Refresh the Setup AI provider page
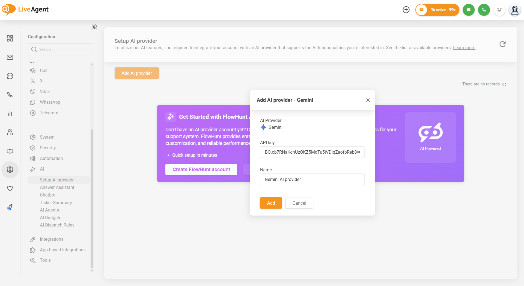Viewport: 524px width, 286px height. [503, 44]
